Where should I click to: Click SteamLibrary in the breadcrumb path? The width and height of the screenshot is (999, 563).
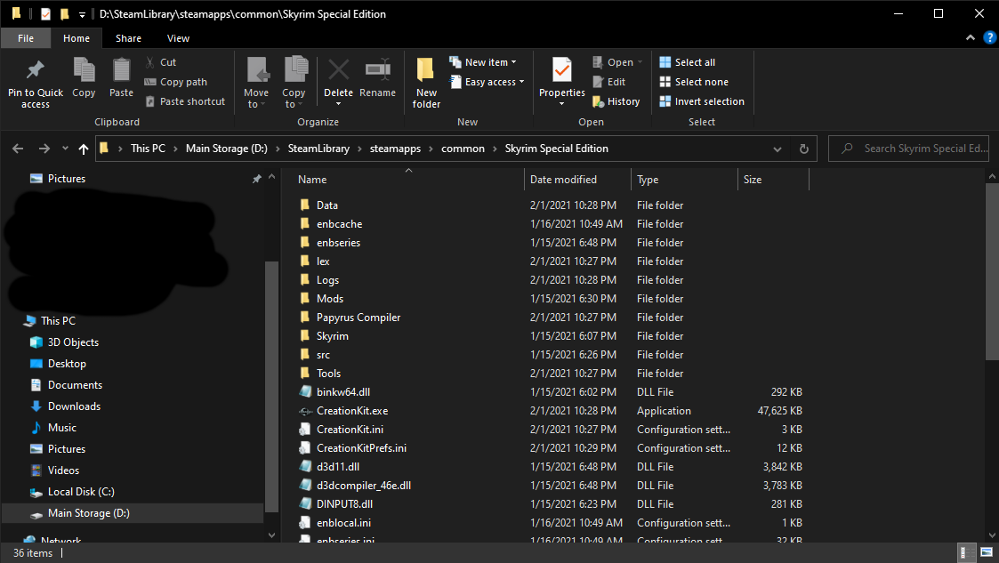pyautogui.click(x=318, y=149)
